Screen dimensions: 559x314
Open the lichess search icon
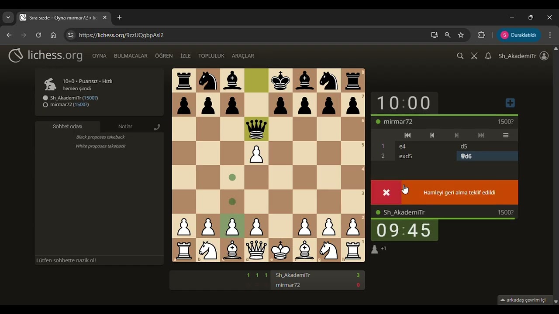coord(460,56)
